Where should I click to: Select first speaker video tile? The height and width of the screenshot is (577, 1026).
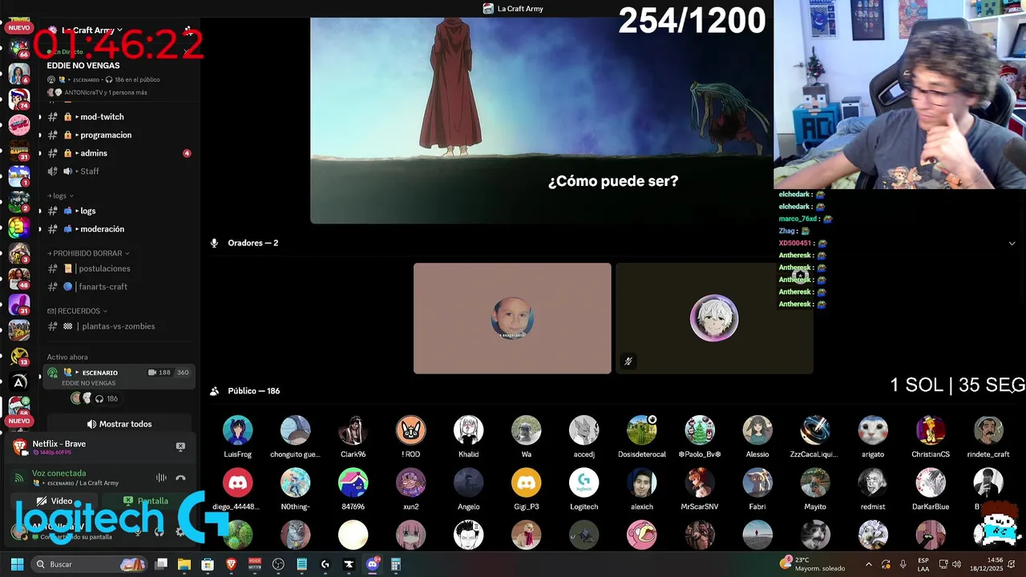[512, 318]
